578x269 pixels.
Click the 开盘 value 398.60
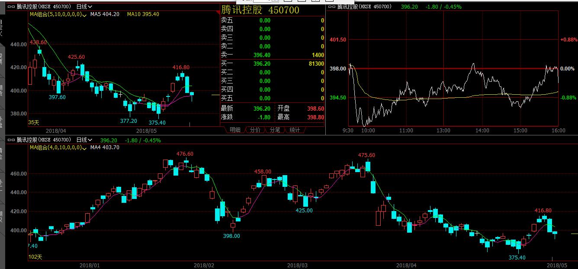click(x=316, y=109)
